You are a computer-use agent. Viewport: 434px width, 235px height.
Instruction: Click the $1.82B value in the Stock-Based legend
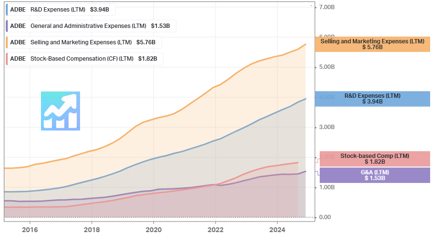[148, 59]
